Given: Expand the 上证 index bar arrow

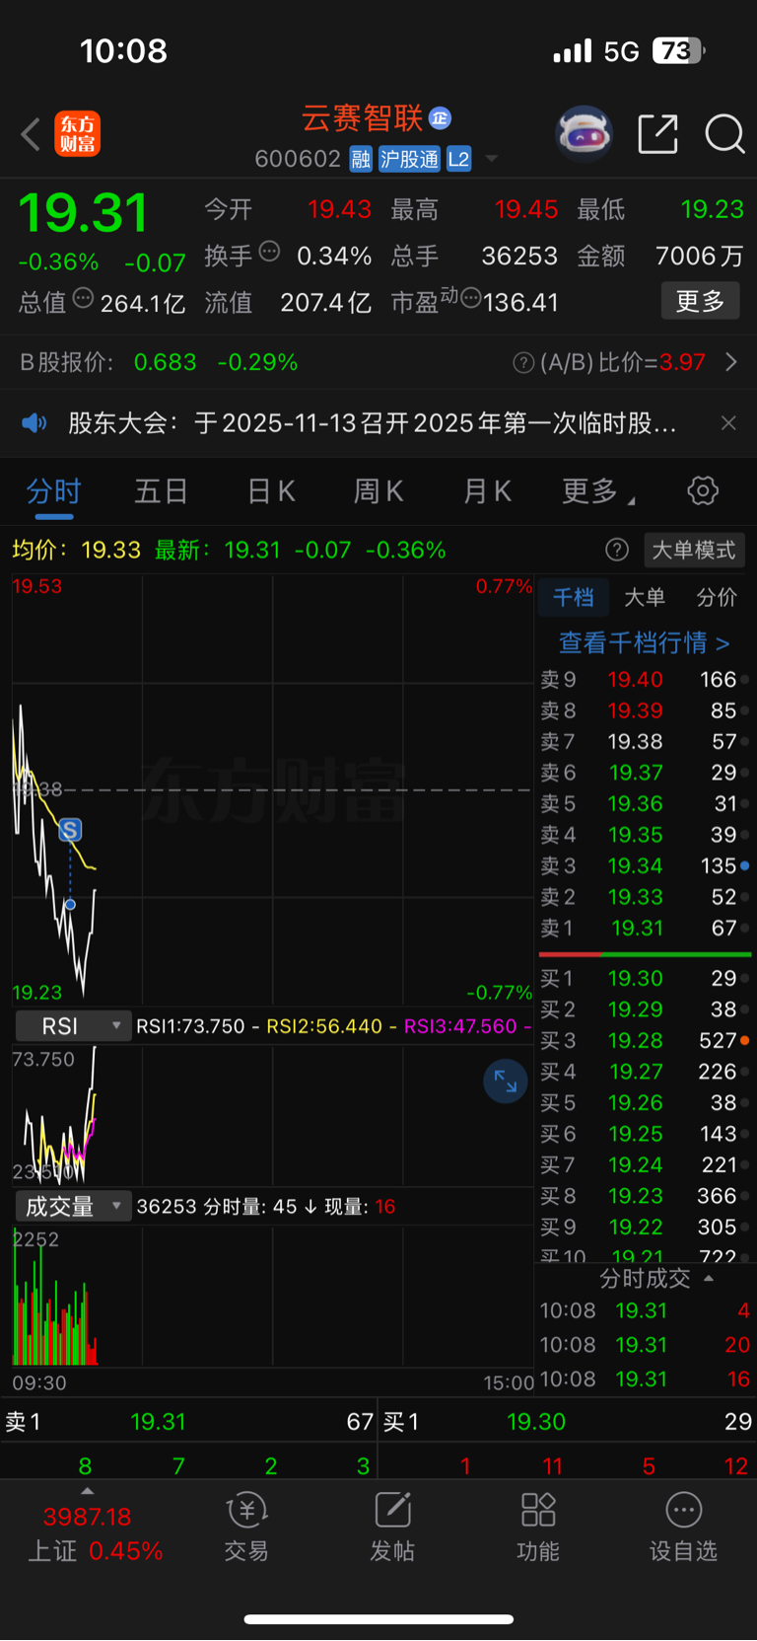Looking at the screenshot, I should pos(87,1491).
